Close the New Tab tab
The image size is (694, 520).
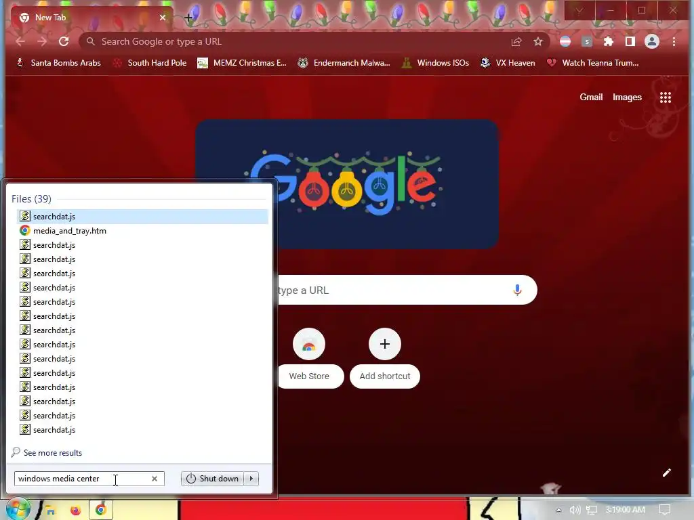tap(163, 18)
